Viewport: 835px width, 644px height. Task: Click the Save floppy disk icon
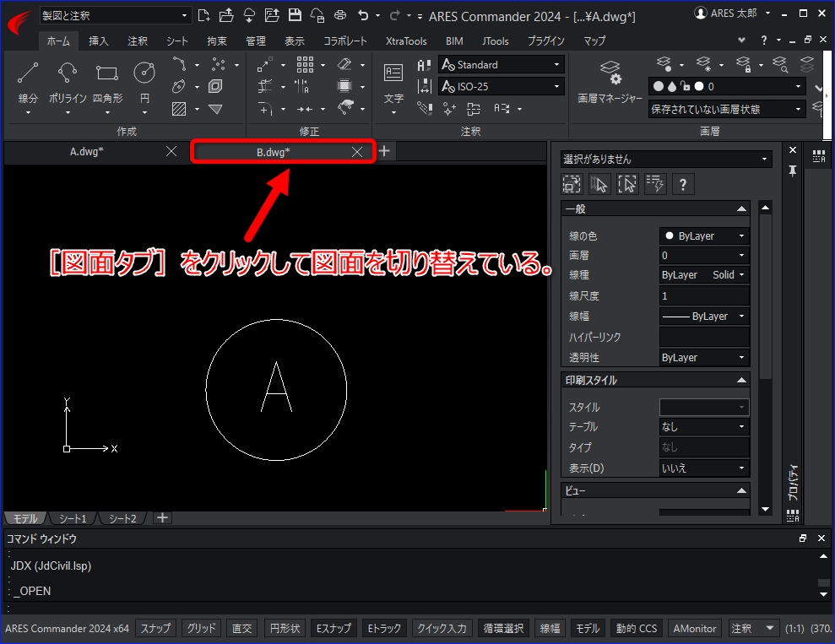pyautogui.click(x=295, y=15)
